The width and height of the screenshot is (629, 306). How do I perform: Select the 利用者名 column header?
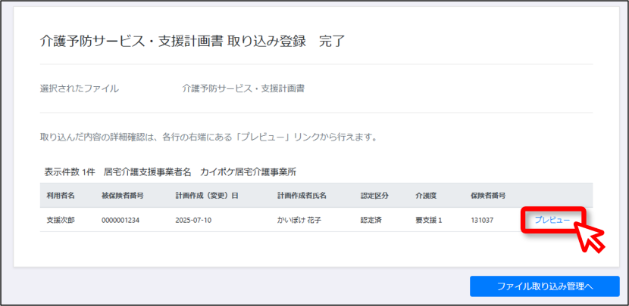click(61, 196)
